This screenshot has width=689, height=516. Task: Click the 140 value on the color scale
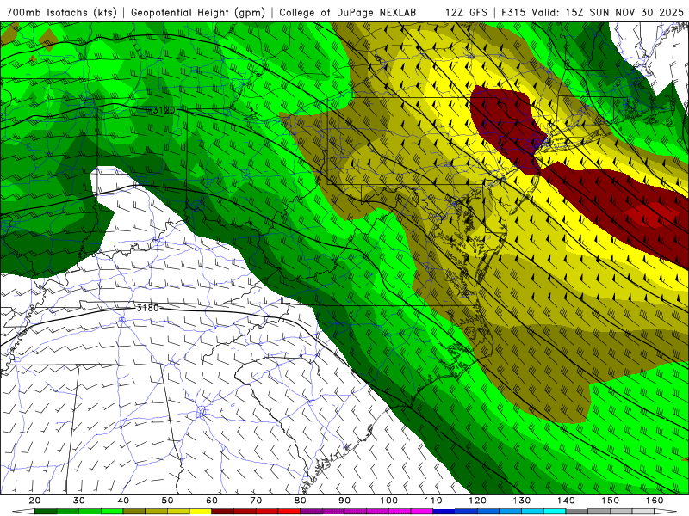tap(566, 501)
